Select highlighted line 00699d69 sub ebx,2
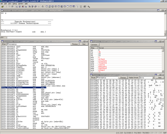This screenshot has height=134, width=167. (x=24, y=87)
